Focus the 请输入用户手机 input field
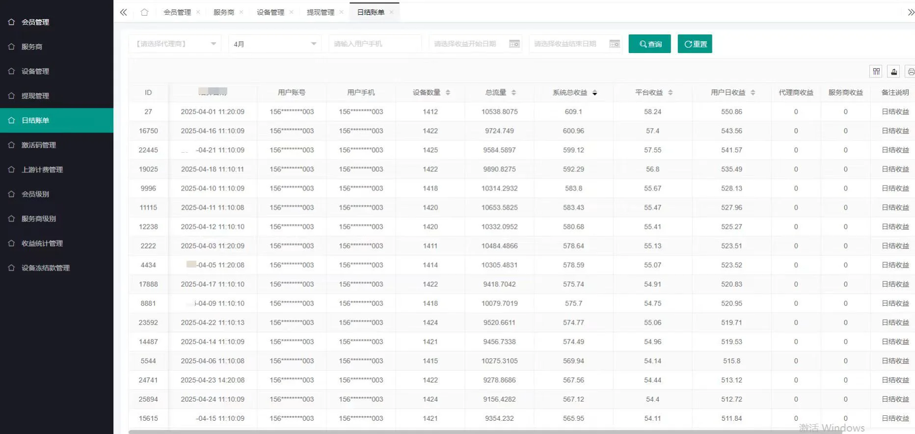915x434 pixels. (x=375, y=44)
